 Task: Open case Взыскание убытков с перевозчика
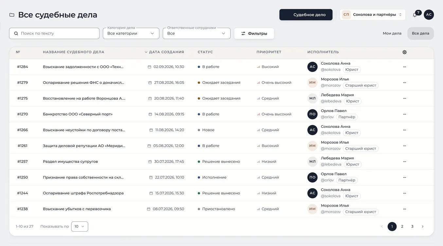(77, 209)
